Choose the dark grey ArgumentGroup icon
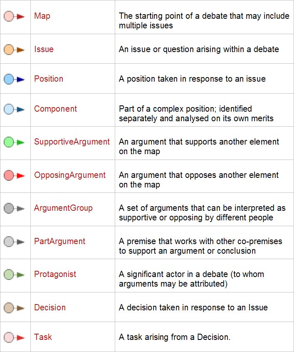The height and width of the screenshot is (352, 294). 14,208
